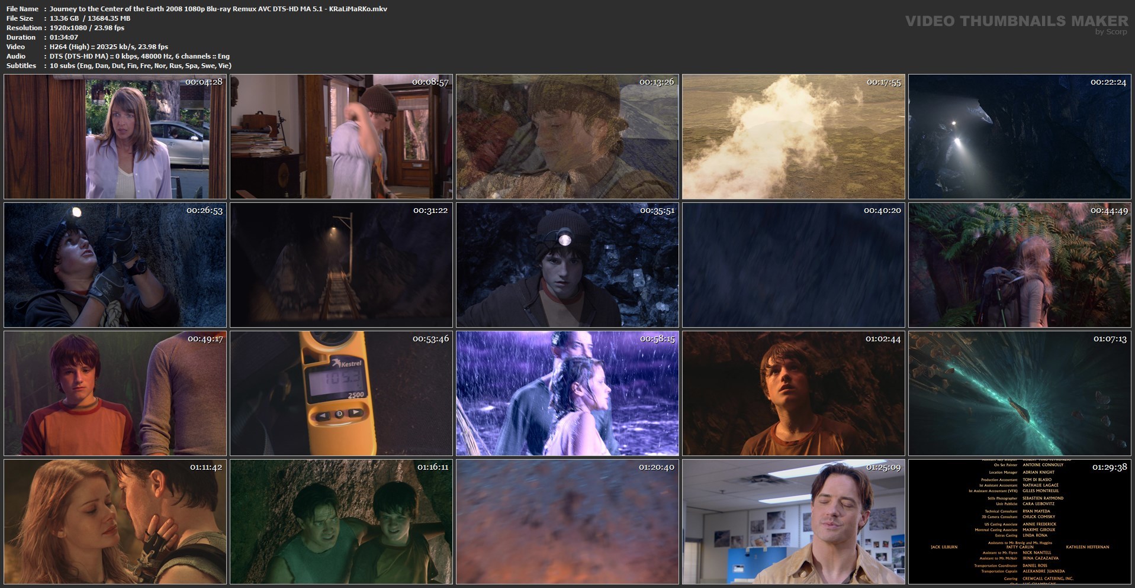Select the cloud frame at 00:17:55
1135x588 pixels.
794,137
